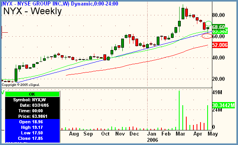This screenshot has height=145, width=238.
Task: Click the green OK button
Action: (x=32, y=94)
